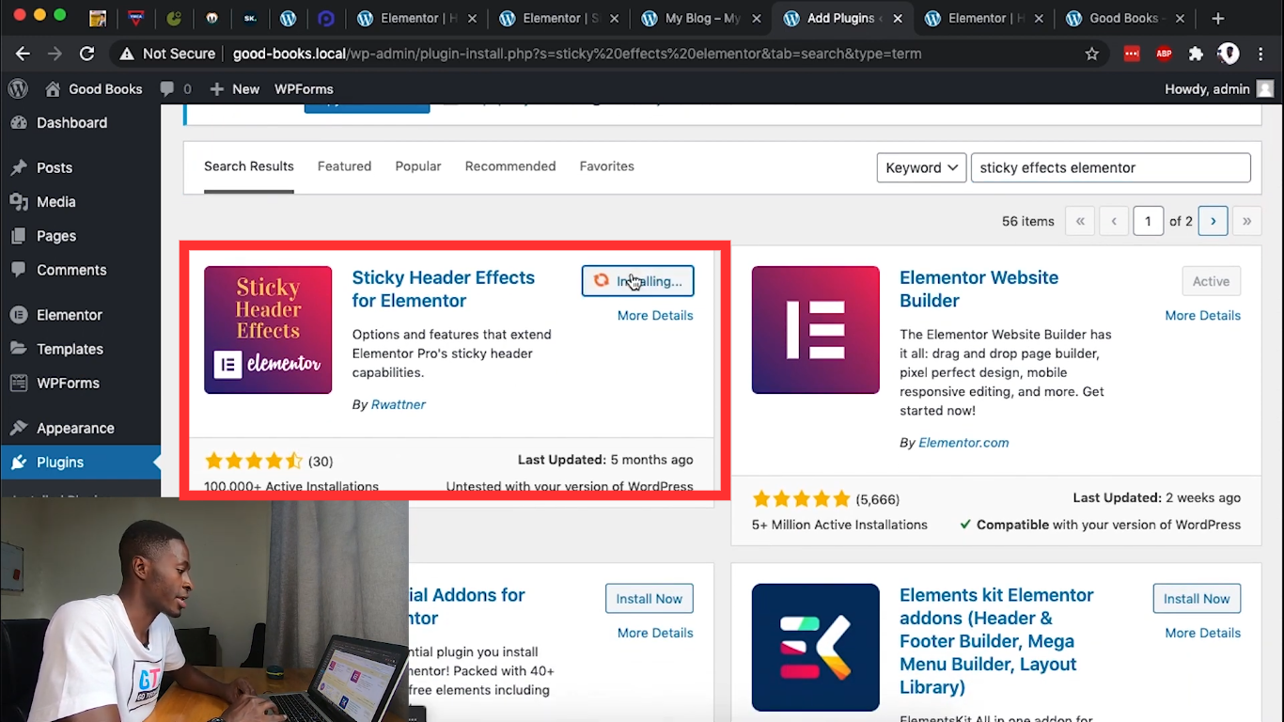Open the Chrome profile avatar

(x=1229, y=54)
